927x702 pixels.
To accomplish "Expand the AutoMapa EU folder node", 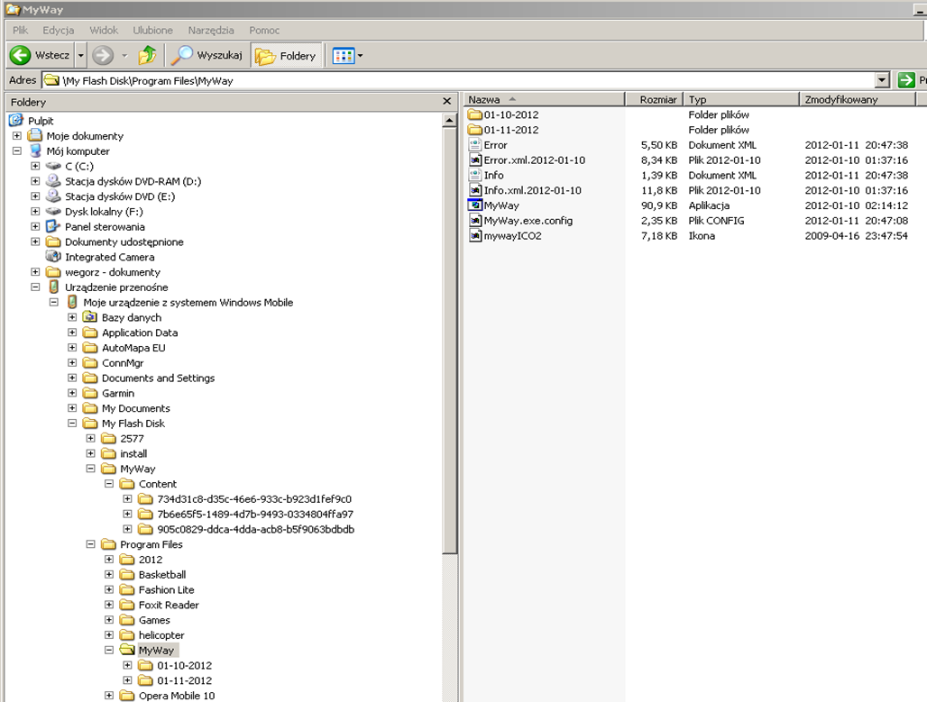I will click(72, 348).
